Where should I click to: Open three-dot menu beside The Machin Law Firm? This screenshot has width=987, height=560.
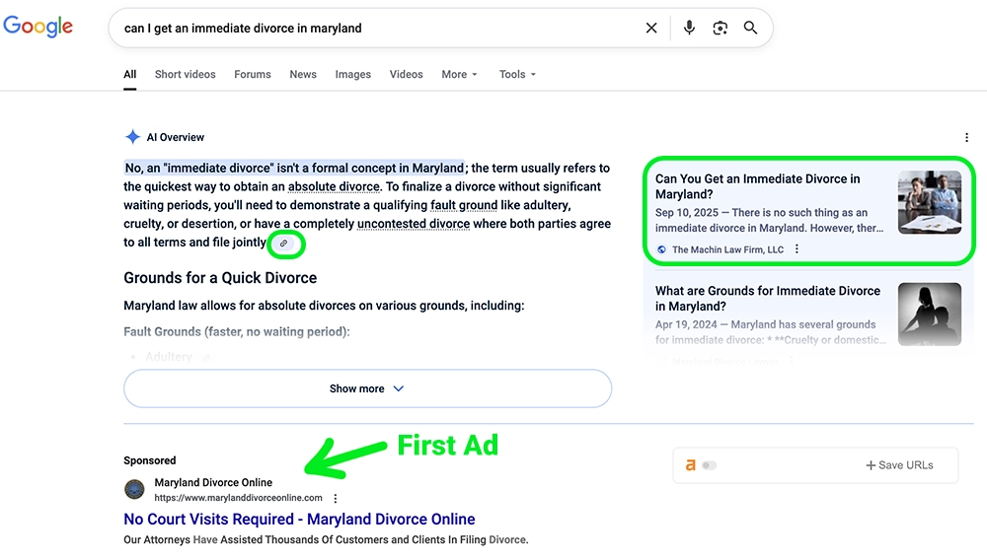(797, 248)
